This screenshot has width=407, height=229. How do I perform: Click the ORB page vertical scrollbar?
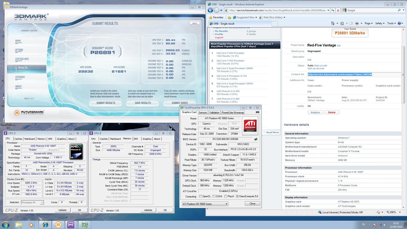[403, 75]
